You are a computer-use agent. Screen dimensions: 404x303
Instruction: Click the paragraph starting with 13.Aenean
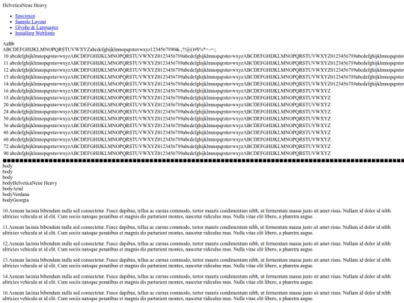tap(197, 263)
